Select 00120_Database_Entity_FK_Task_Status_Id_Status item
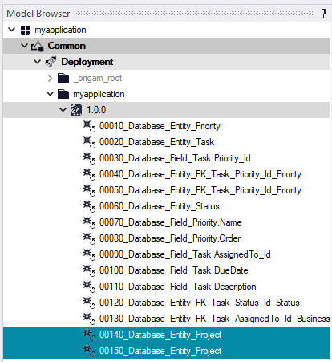 [200, 303]
